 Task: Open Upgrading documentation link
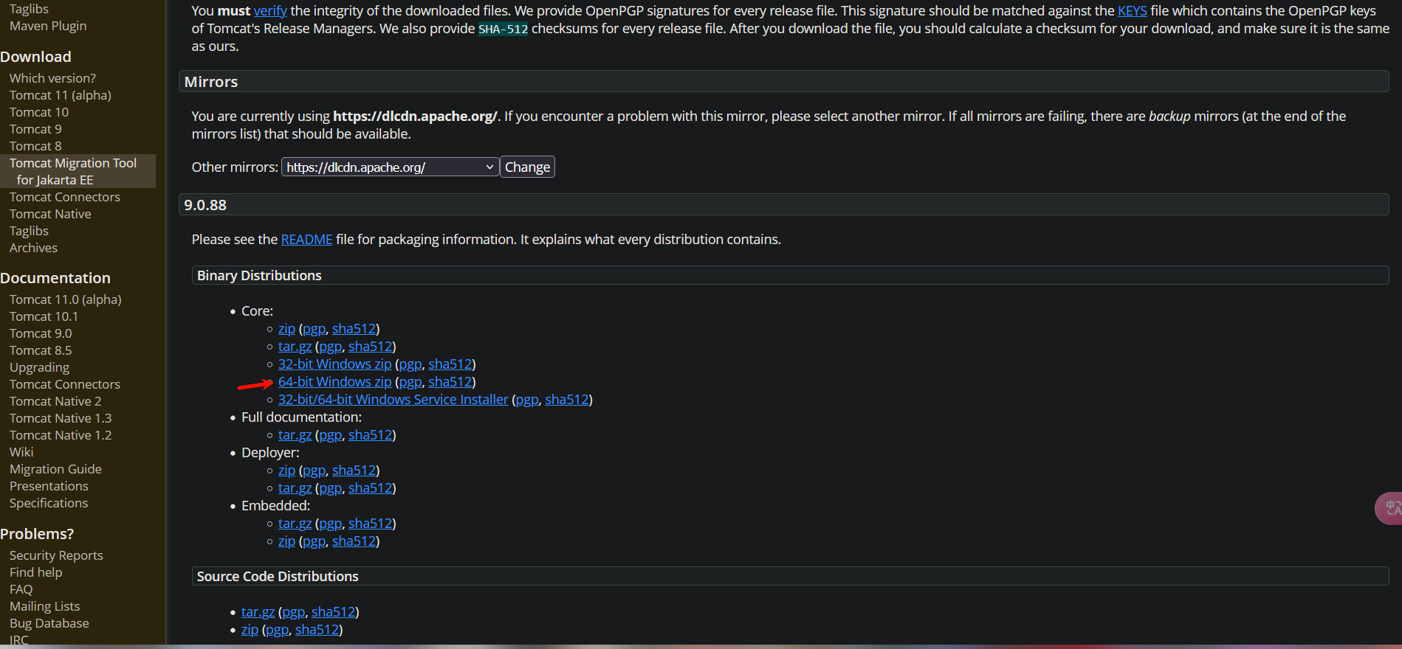39,367
